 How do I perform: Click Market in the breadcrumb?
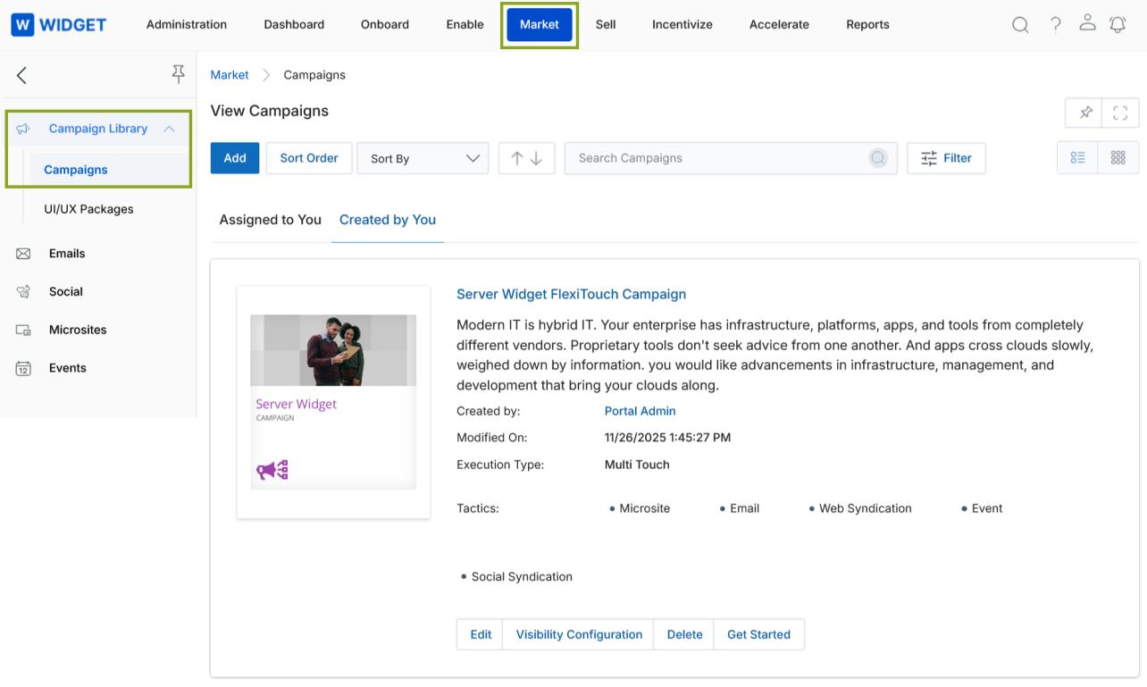click(230, 75)
